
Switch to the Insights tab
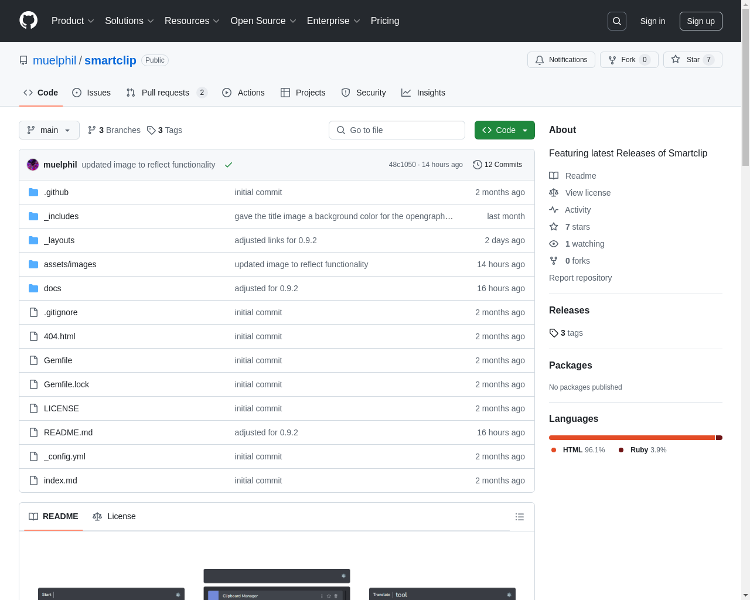point(423,93)
